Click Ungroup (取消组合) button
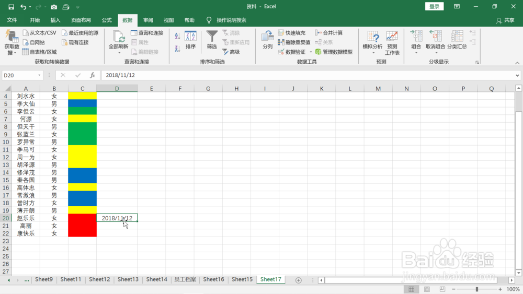 point(435,42)
